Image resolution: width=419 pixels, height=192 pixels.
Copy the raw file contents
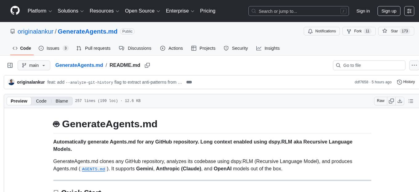[391, 101]
